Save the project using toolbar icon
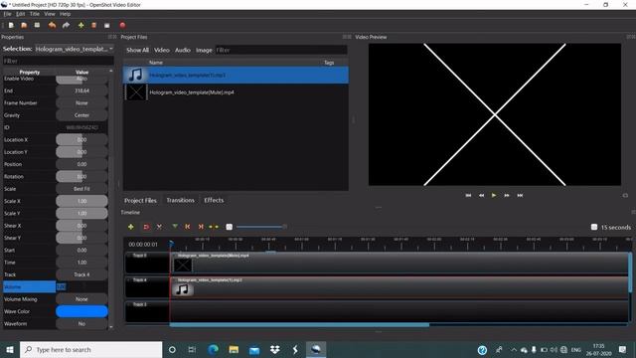 tap(37, 25)
